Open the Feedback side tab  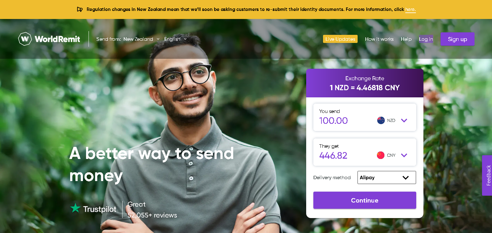pos(487,175)
